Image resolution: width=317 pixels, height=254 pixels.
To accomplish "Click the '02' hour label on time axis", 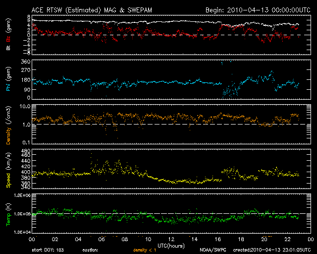I will point(55,240).
